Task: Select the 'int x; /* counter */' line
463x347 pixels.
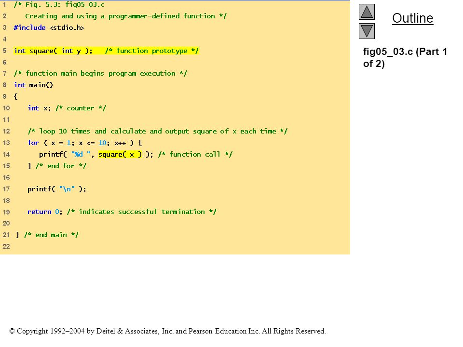Action: pyautogui.click(x=67, y=108)
